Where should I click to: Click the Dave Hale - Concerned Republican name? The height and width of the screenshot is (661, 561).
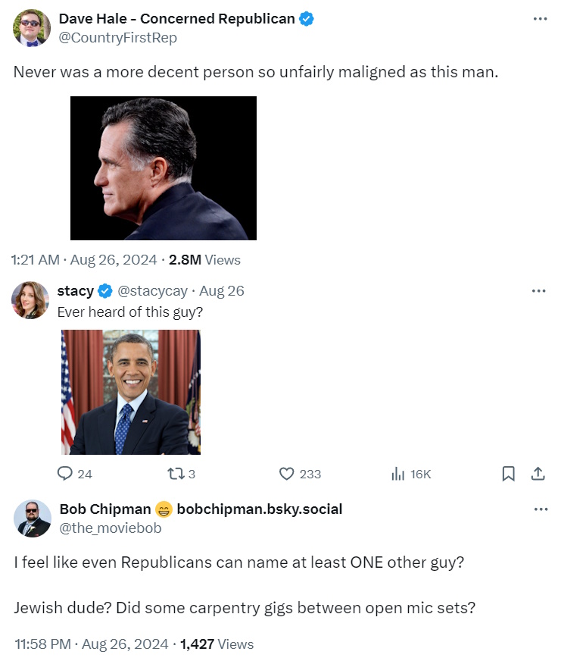pos(176,19)
